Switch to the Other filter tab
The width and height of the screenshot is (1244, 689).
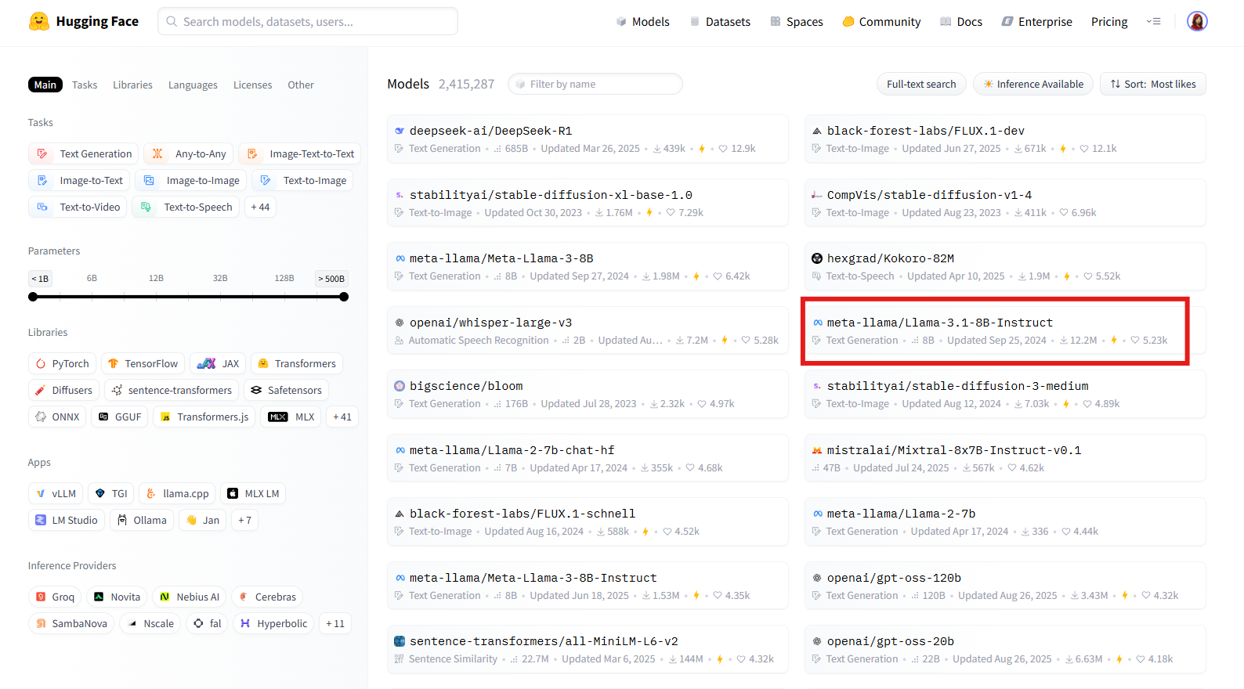(x=301, y=85)
